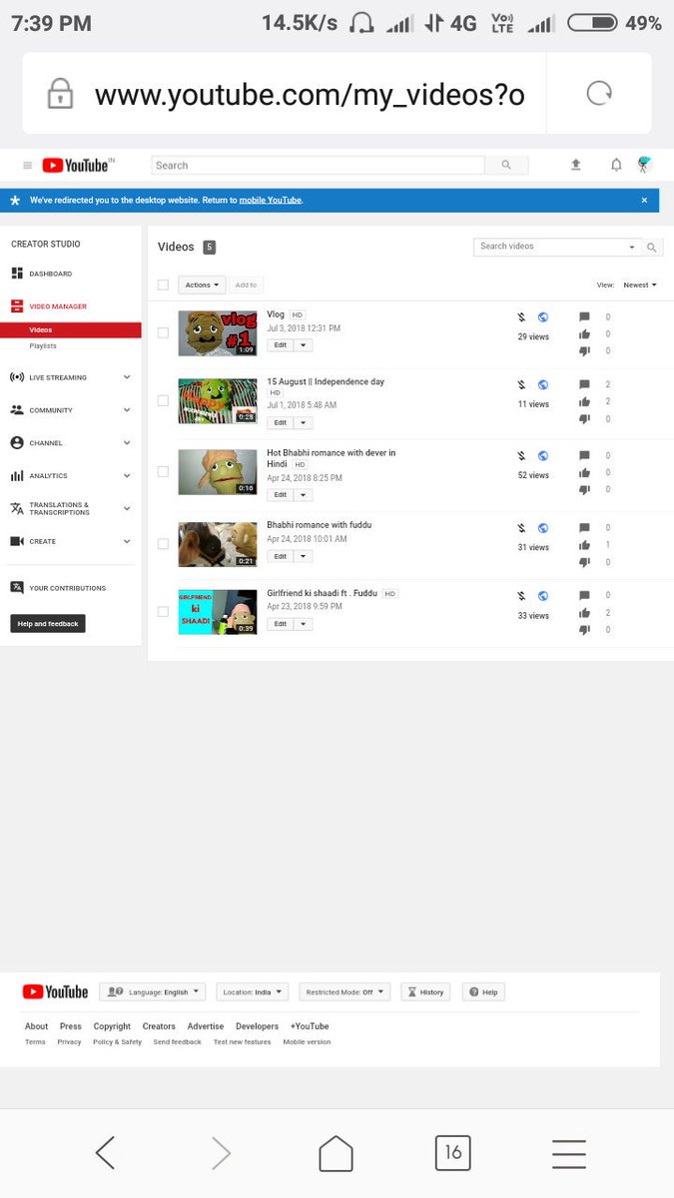Expand the Community sidebar section
Screen dimensions: 674x1198
pyautogui.click(x=70, y=410)
